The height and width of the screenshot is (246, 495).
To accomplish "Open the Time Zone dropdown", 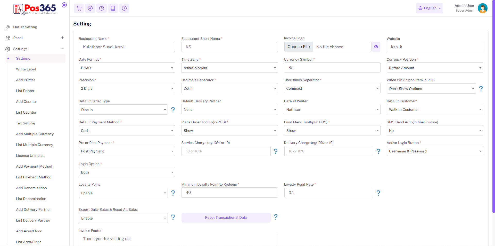I will pyautogui.click(x=229, y=68).
